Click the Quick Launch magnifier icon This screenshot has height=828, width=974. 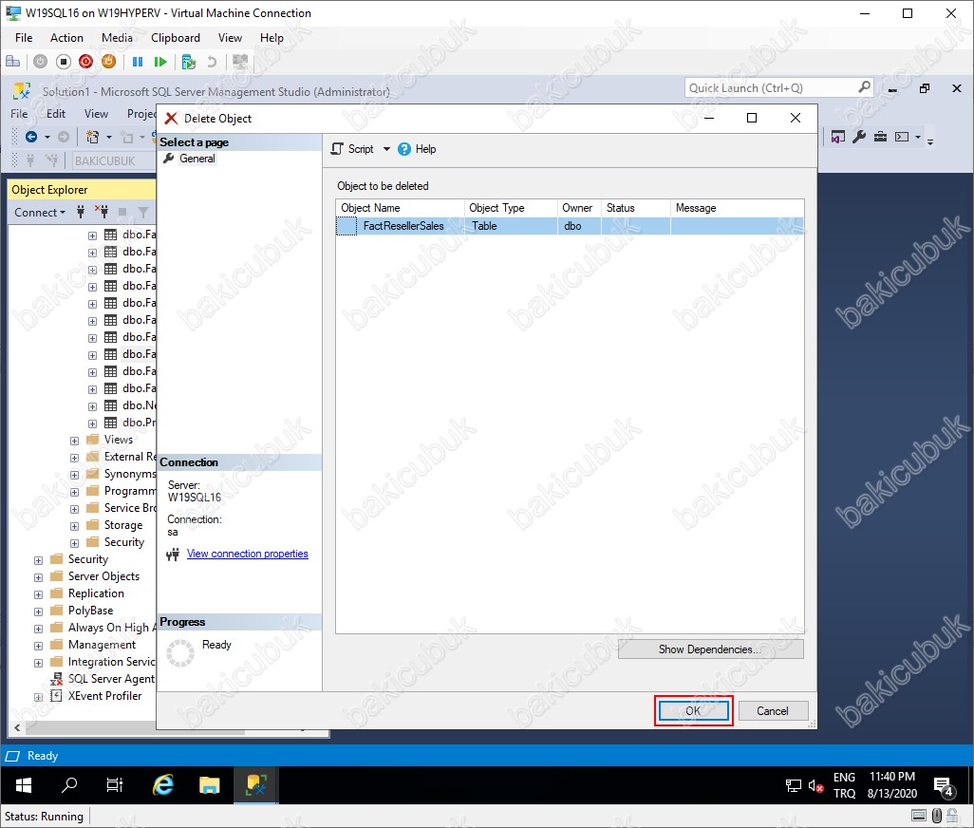(864, 87)
